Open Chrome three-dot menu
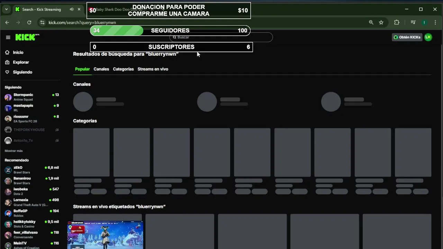 click(435, 22)
